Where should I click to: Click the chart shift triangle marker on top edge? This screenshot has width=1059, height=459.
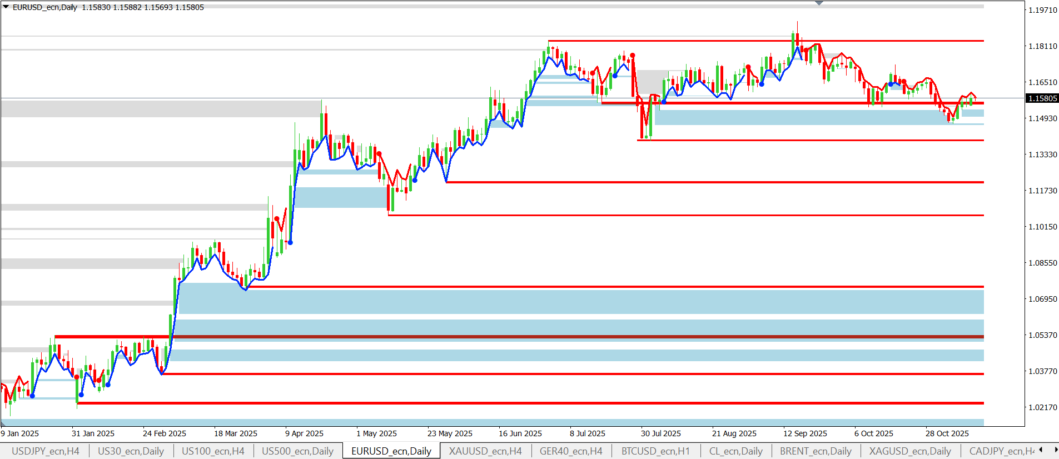click(x=819, y=3)
